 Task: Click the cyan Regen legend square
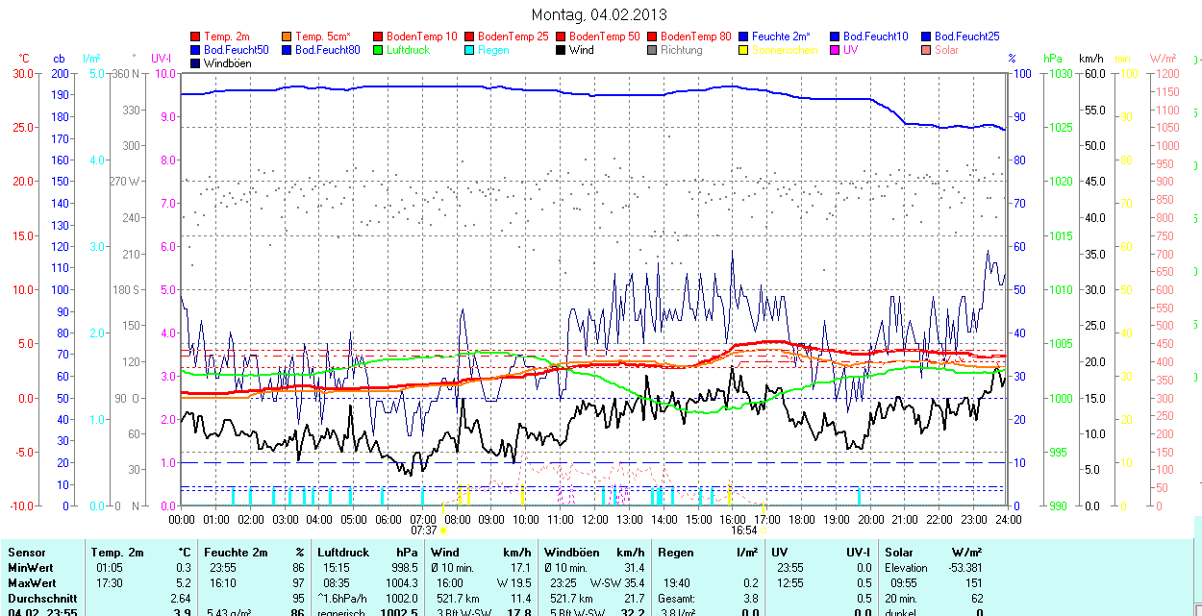[x=470, y=50]
